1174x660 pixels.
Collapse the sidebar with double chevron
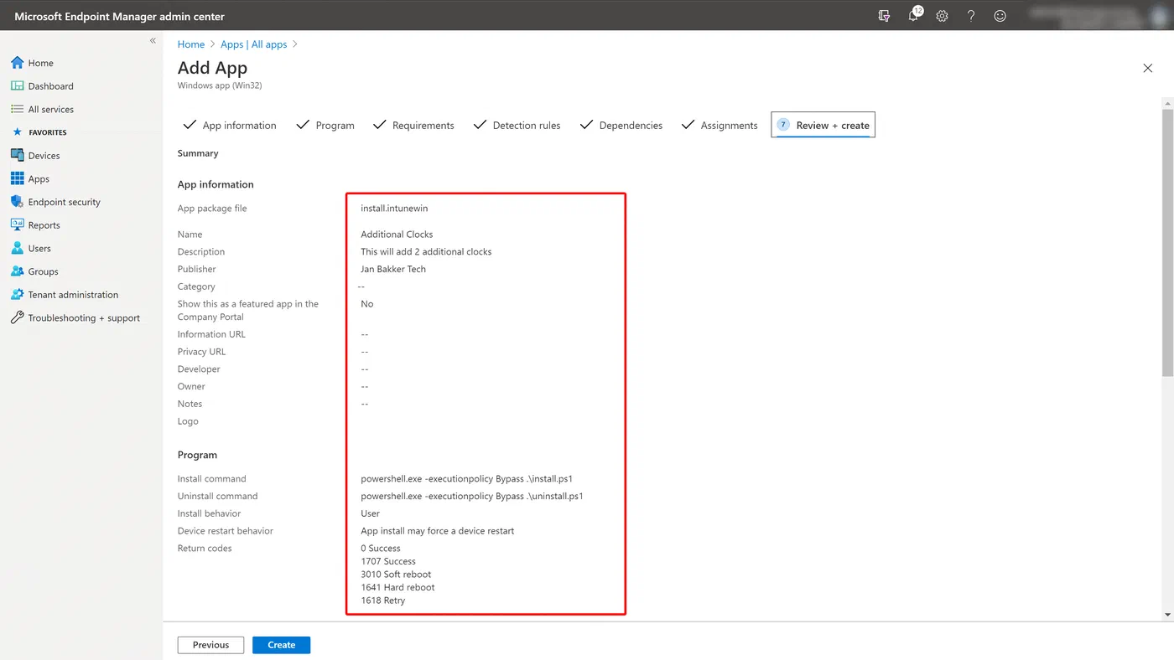(x=153, y=41)
